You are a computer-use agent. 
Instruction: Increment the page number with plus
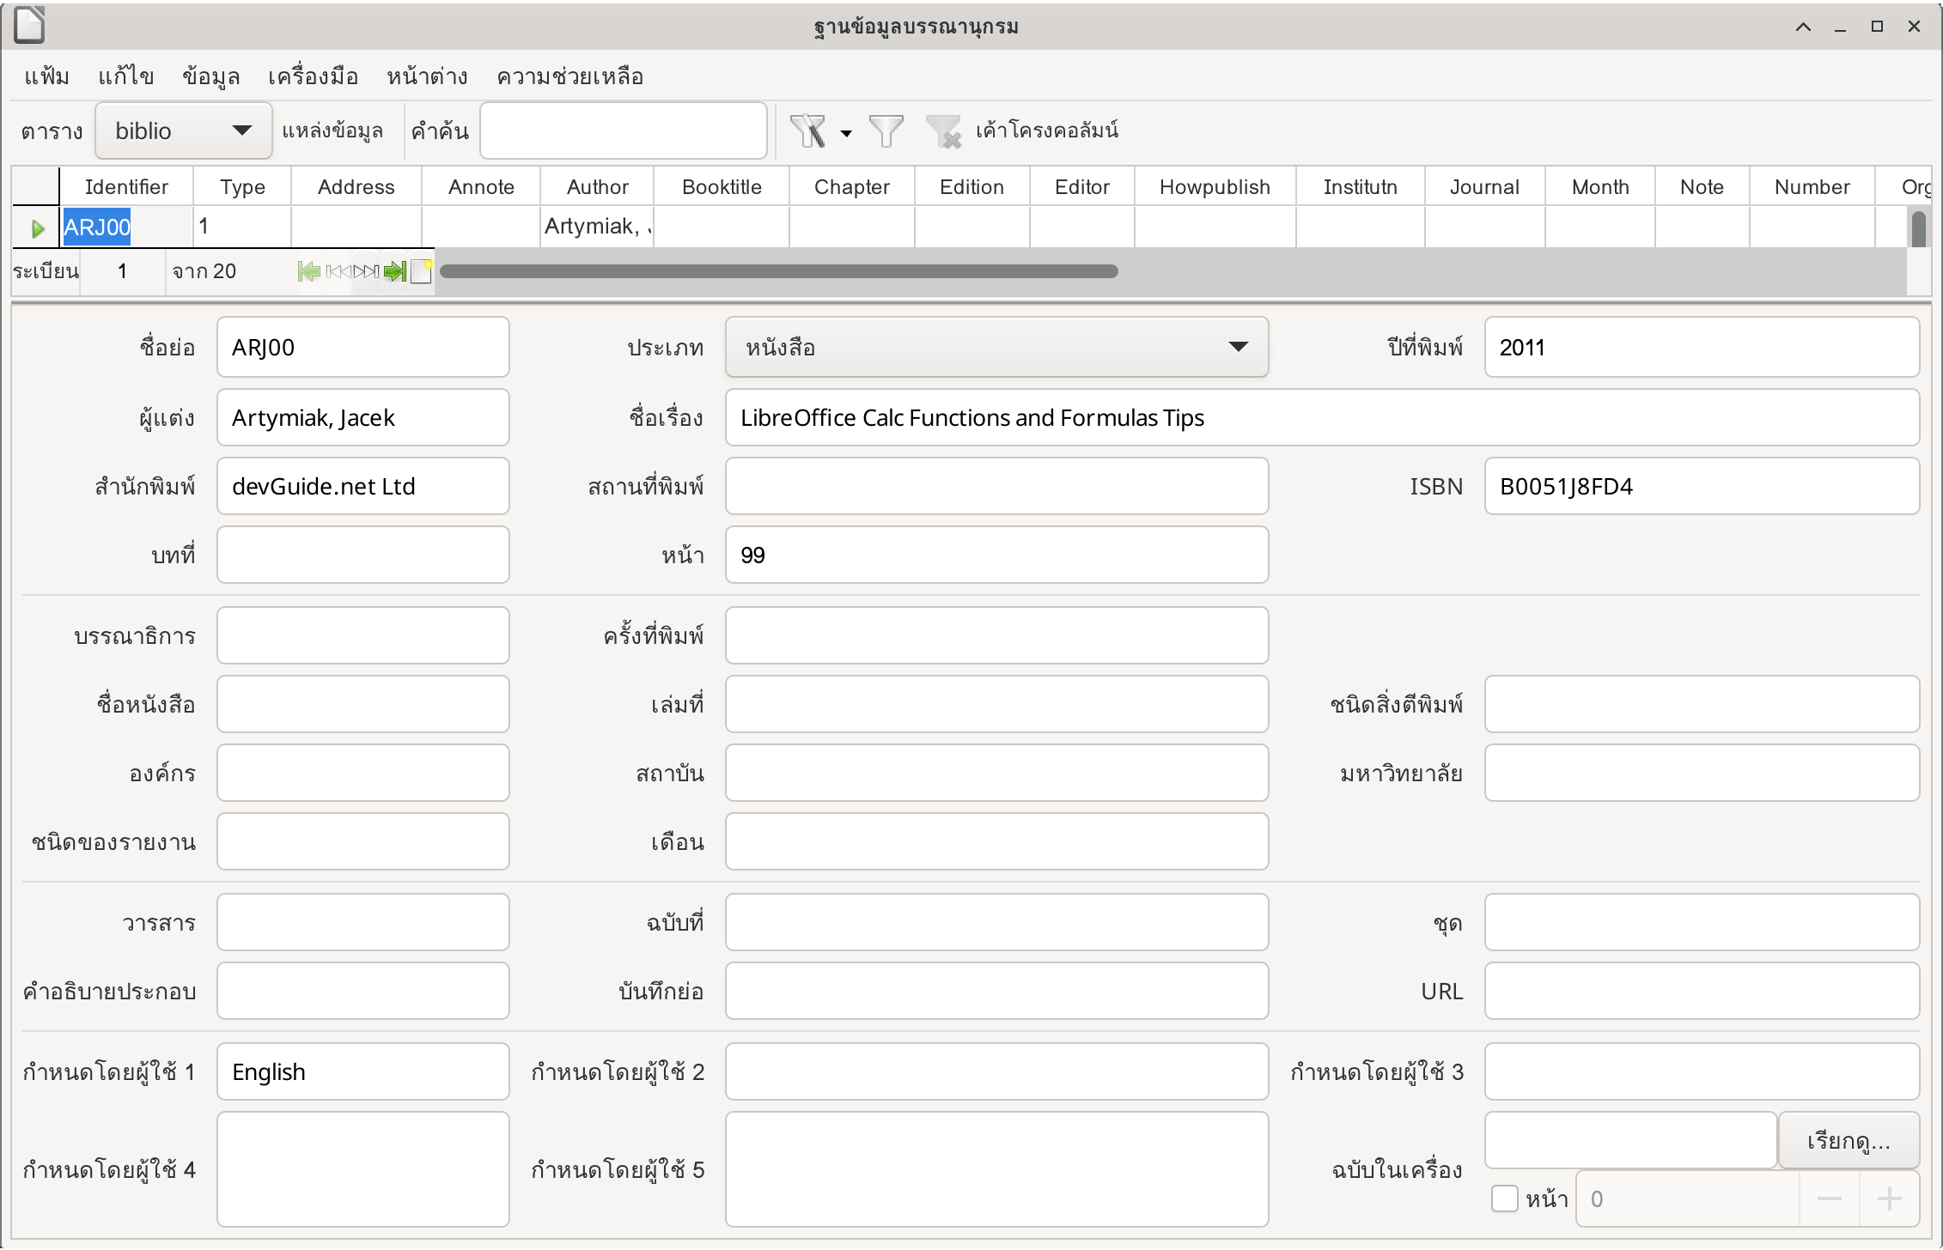point(1889,1198)
